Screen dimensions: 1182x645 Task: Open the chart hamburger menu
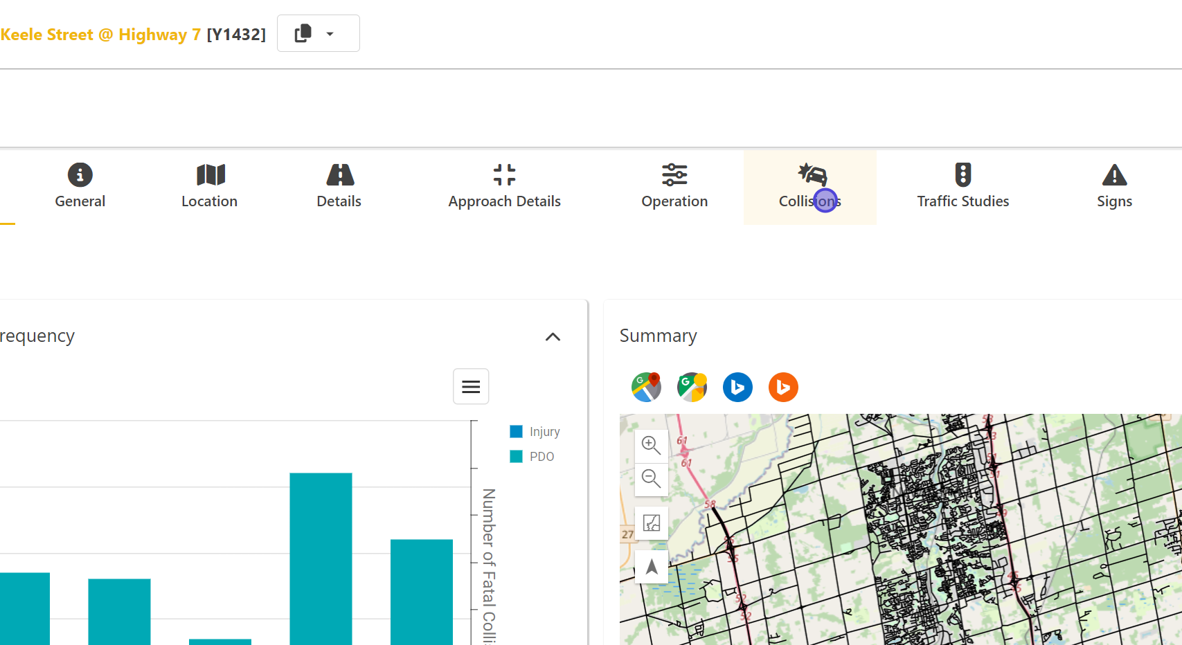click(471, 387)
